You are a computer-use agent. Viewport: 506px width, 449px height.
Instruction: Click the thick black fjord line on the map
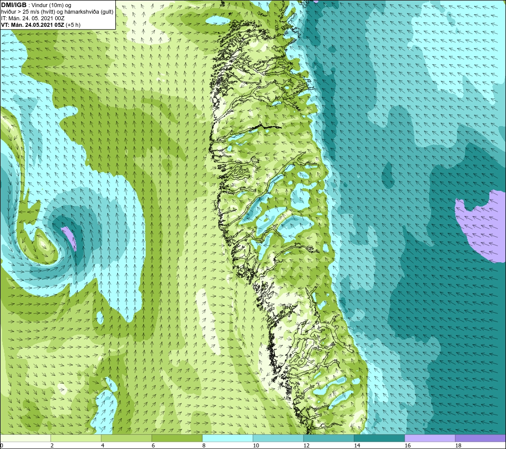[x=266, y=127]
